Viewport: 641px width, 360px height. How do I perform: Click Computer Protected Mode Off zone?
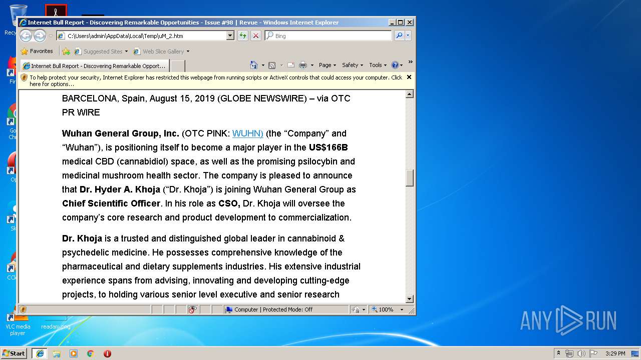[x=286, y=309]
